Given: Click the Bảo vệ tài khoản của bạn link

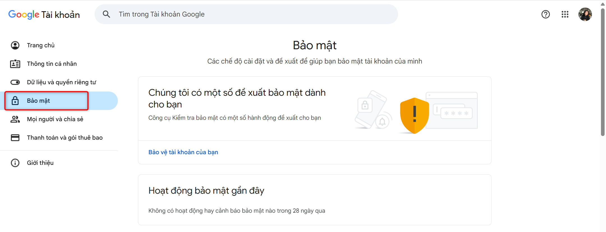Looking at the screenshot, I should (183, 152).
